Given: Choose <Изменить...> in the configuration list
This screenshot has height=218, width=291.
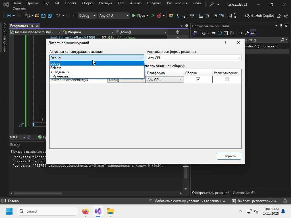Looking at the screenshot, I should (x=97, y=76).
